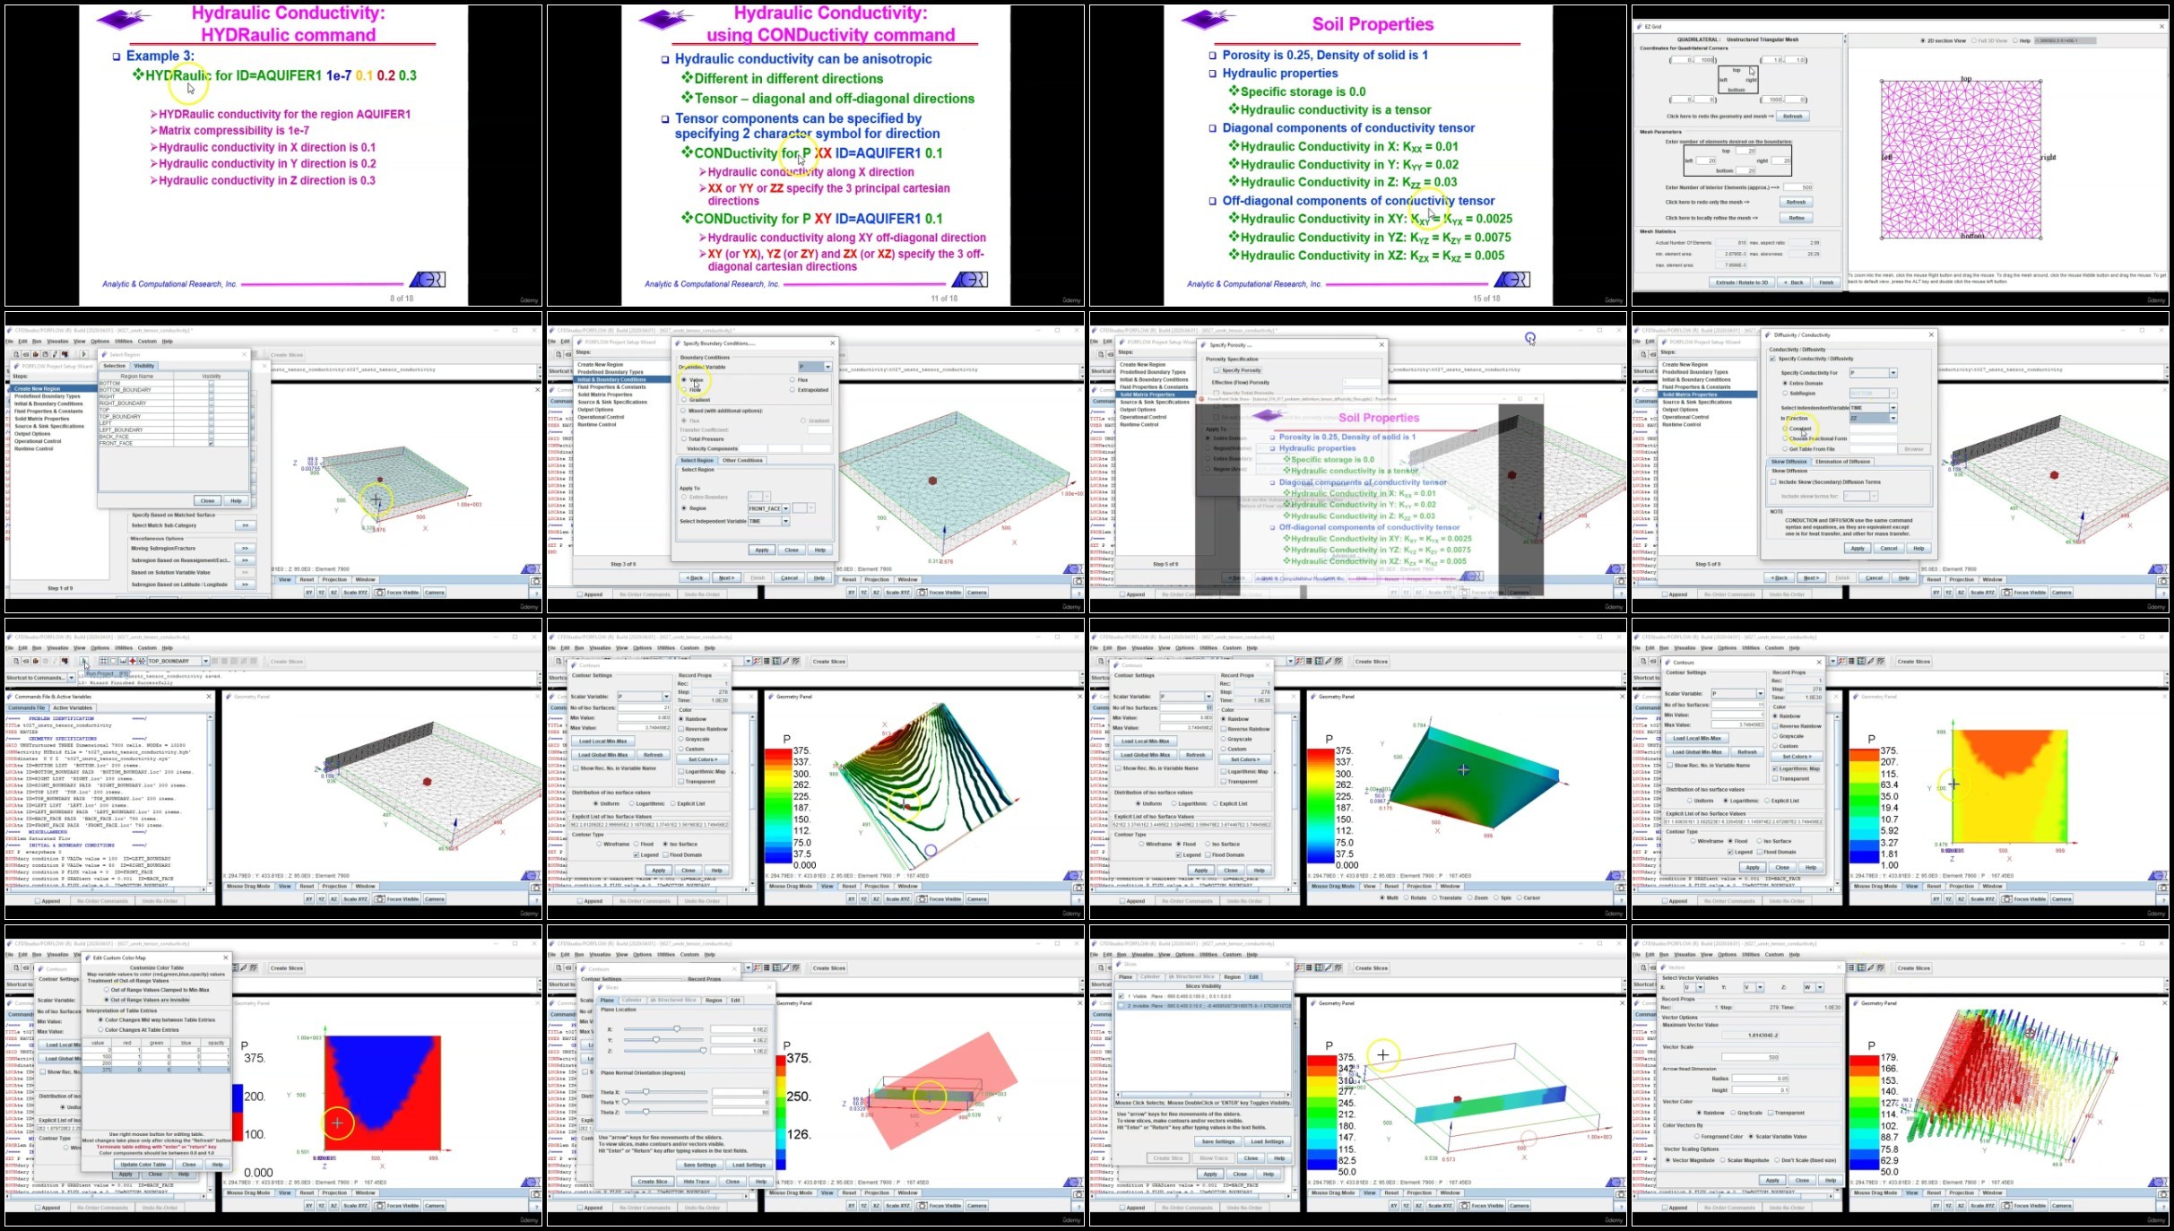Enable 'Include Skew (Secondary) Diffusion Terms'
2174x1231 pixels.
(x=1773, y=482)
